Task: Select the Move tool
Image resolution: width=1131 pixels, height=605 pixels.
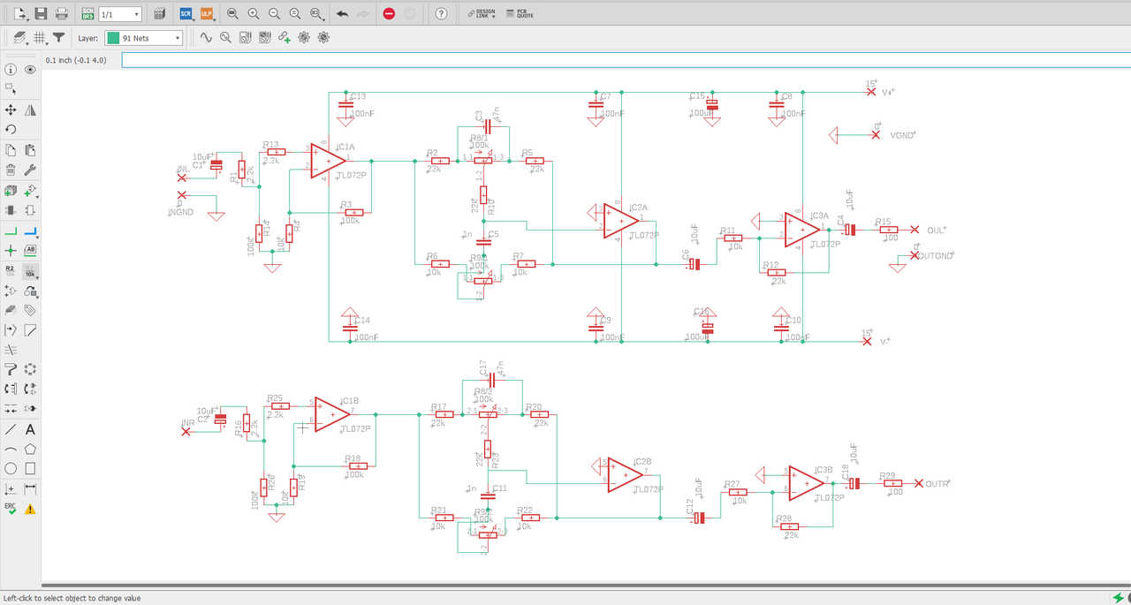Action: click(x=11, y=110)
